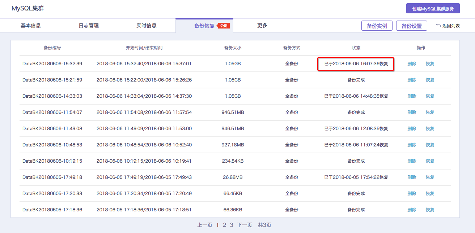
Task: Click status 已于2018-06-06 16:07:36恢复
Action: click(356, 64)
